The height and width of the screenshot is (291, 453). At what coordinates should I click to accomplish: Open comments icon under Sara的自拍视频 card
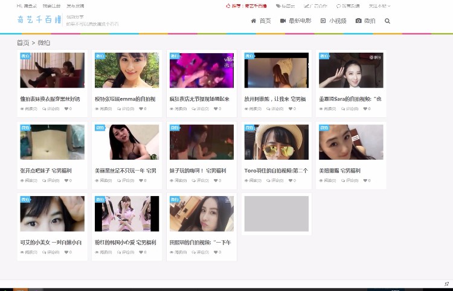[343, 109]
